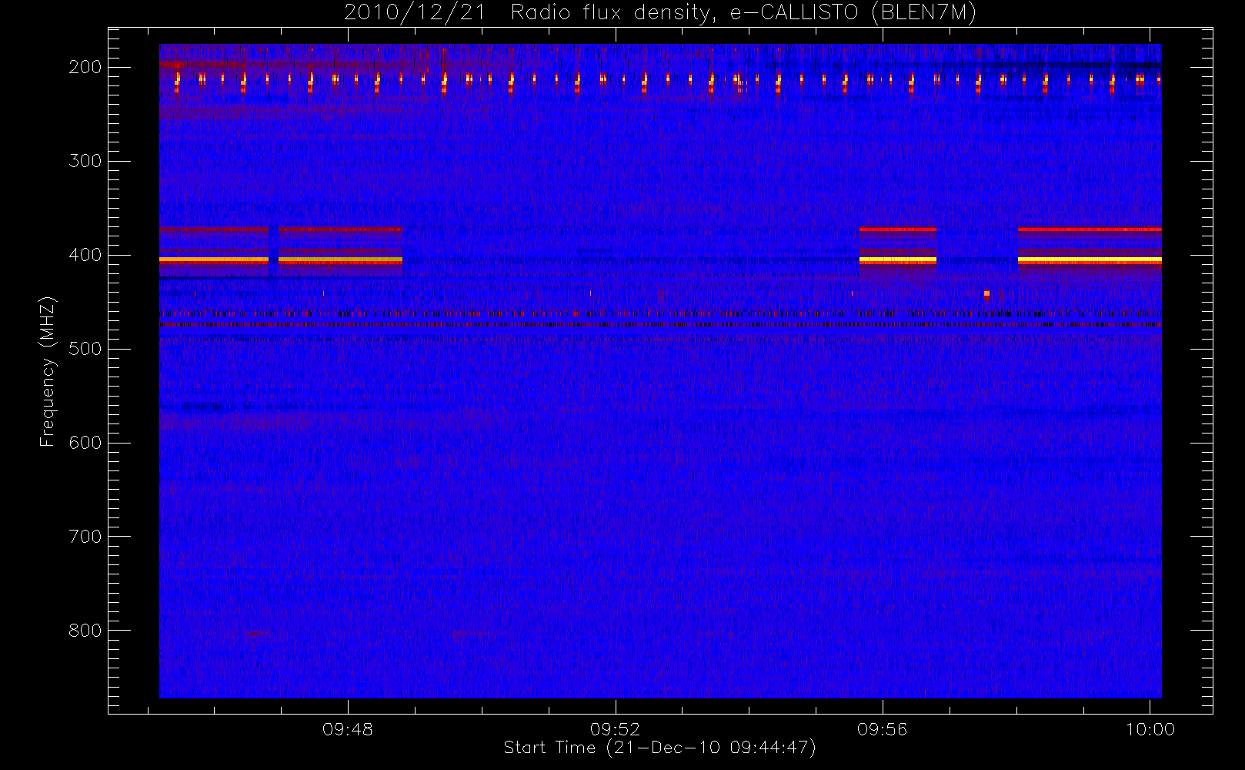Click the 09:56 time tick label

883,729
